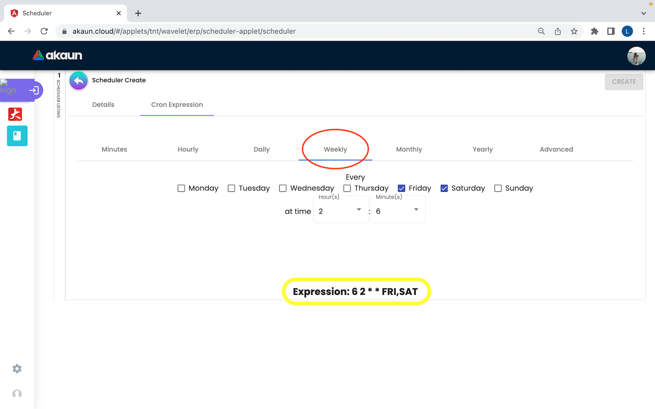Open settings gear in sidebar
The width and height of the screenshot is (655, 409).
17,369
